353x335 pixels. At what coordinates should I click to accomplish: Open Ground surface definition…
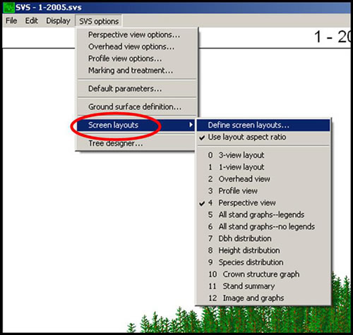(x=136, y=107)
